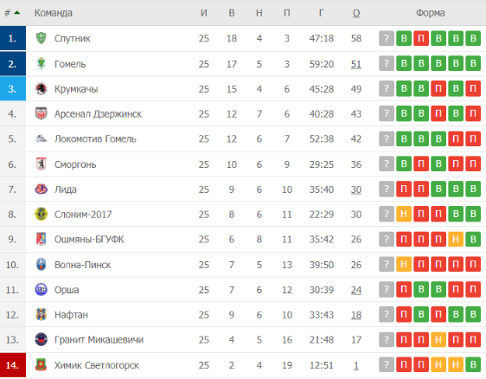Click Спутник's red П loss badge
The image size is (486, 379).
(x=421, y=38)
